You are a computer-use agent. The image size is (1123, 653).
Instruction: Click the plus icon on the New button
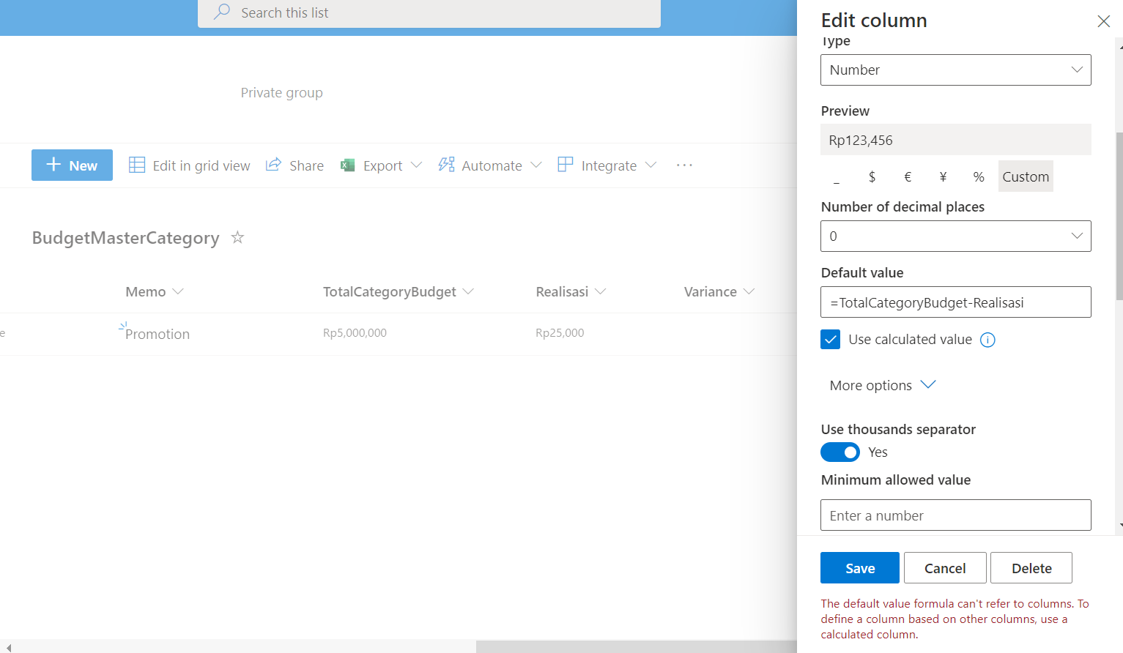tap(53, 165)
